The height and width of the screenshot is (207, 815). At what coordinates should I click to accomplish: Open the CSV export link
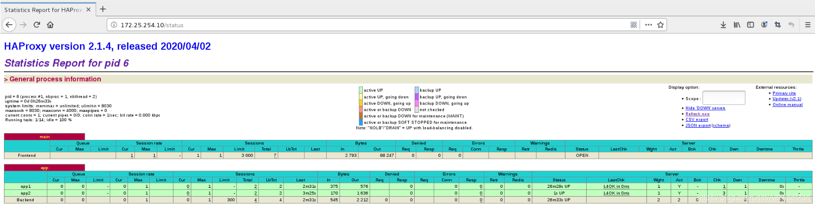pyautogui.click(x=697, y=120)
